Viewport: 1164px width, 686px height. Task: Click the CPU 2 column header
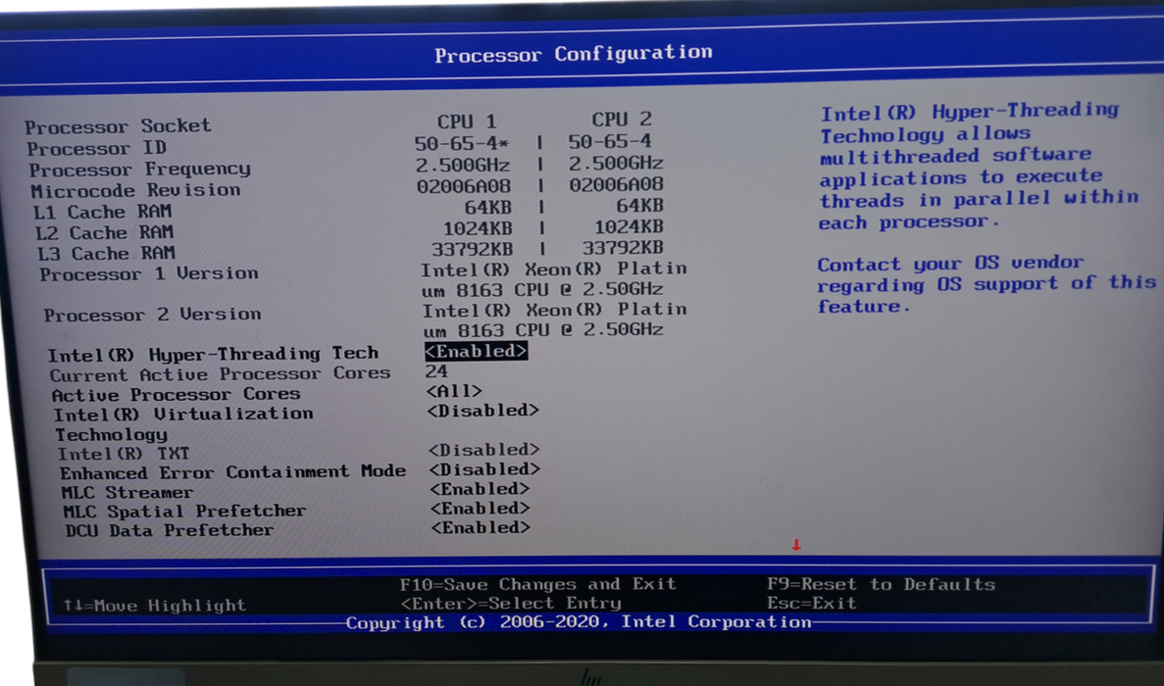pos(622,120)
